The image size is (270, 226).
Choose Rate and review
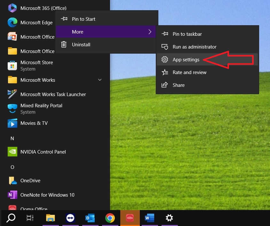coord(207,72)
